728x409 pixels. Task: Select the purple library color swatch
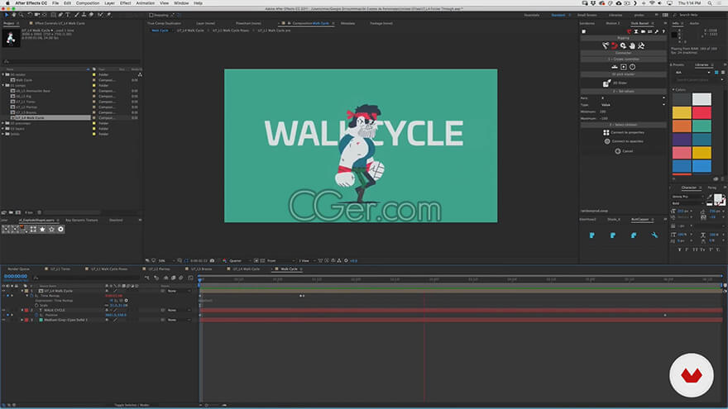click(x=682, y=139)
